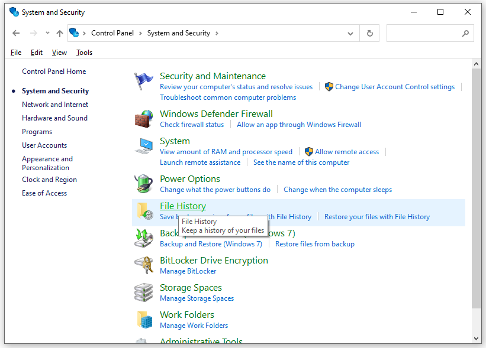
Task: Expand the address bar dropdown arrow
Action: [x=350, y=33]
